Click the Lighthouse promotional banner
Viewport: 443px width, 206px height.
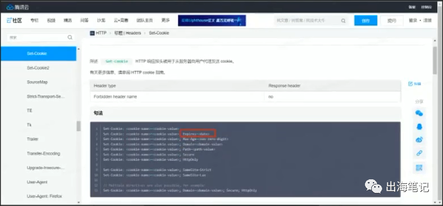point(212,20)
